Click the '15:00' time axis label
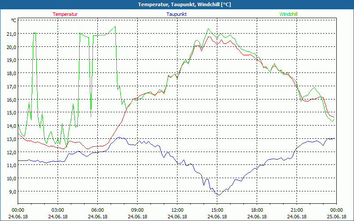This screenshot has width=354, height=221. (217, 210)
